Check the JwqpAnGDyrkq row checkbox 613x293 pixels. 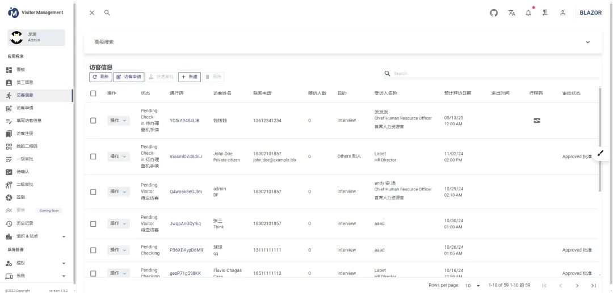93,224
